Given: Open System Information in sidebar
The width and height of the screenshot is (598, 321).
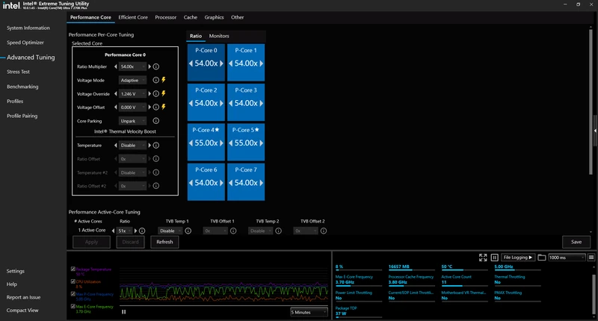Looking at the screenshot, I should pyautogui.click(x=28, y=28).
